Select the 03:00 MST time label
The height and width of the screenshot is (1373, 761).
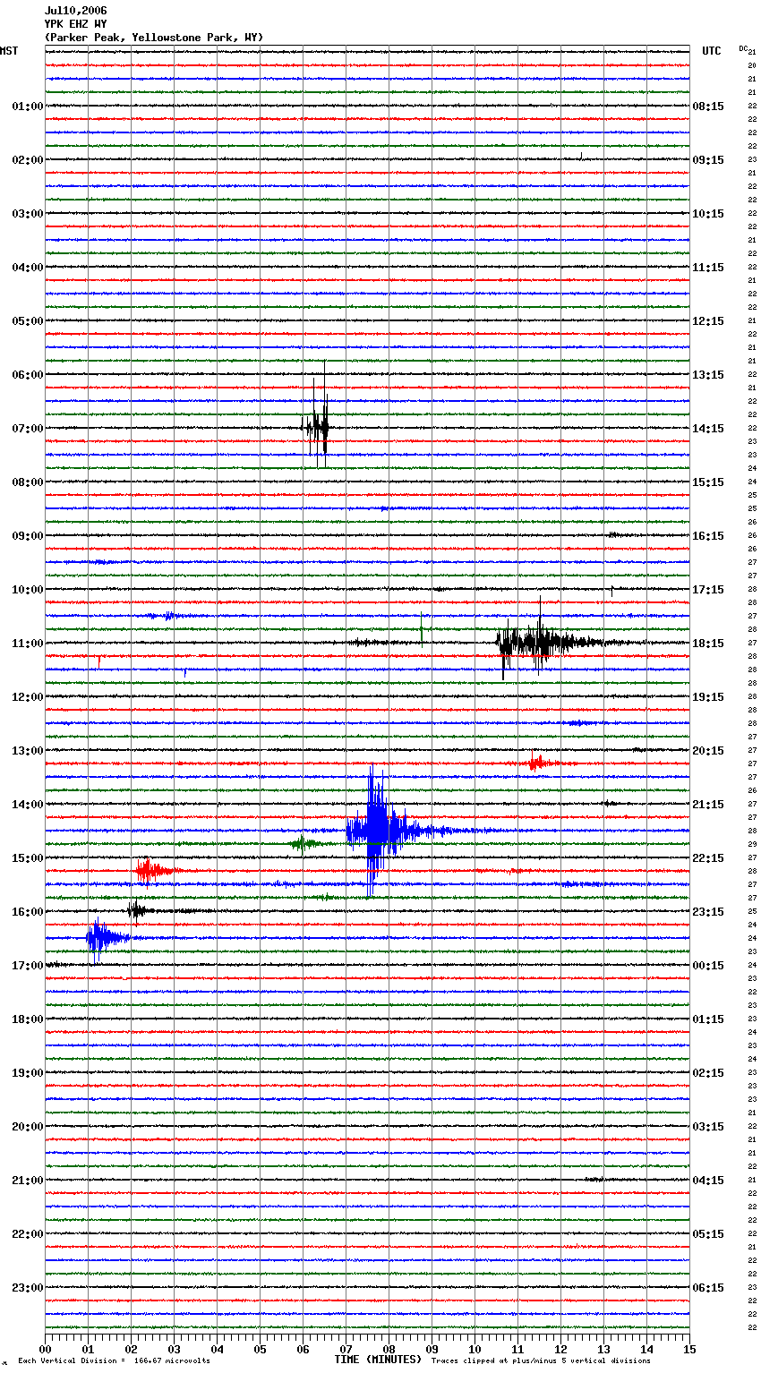[x=28, y=214]
